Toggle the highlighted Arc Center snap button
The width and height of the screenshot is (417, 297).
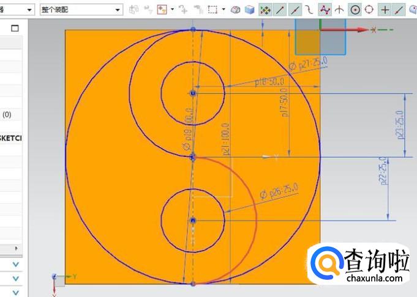(355, 10)
